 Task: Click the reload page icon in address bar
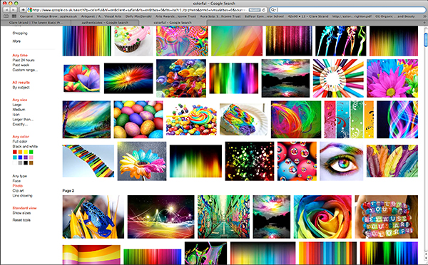(264, 10)
